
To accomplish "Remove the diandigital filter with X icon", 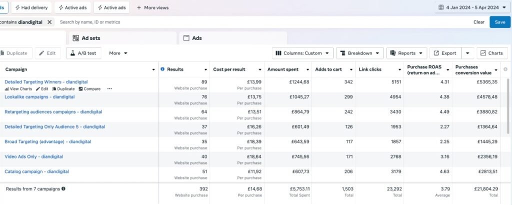I will pyautogui.click(x=49, y=22).
